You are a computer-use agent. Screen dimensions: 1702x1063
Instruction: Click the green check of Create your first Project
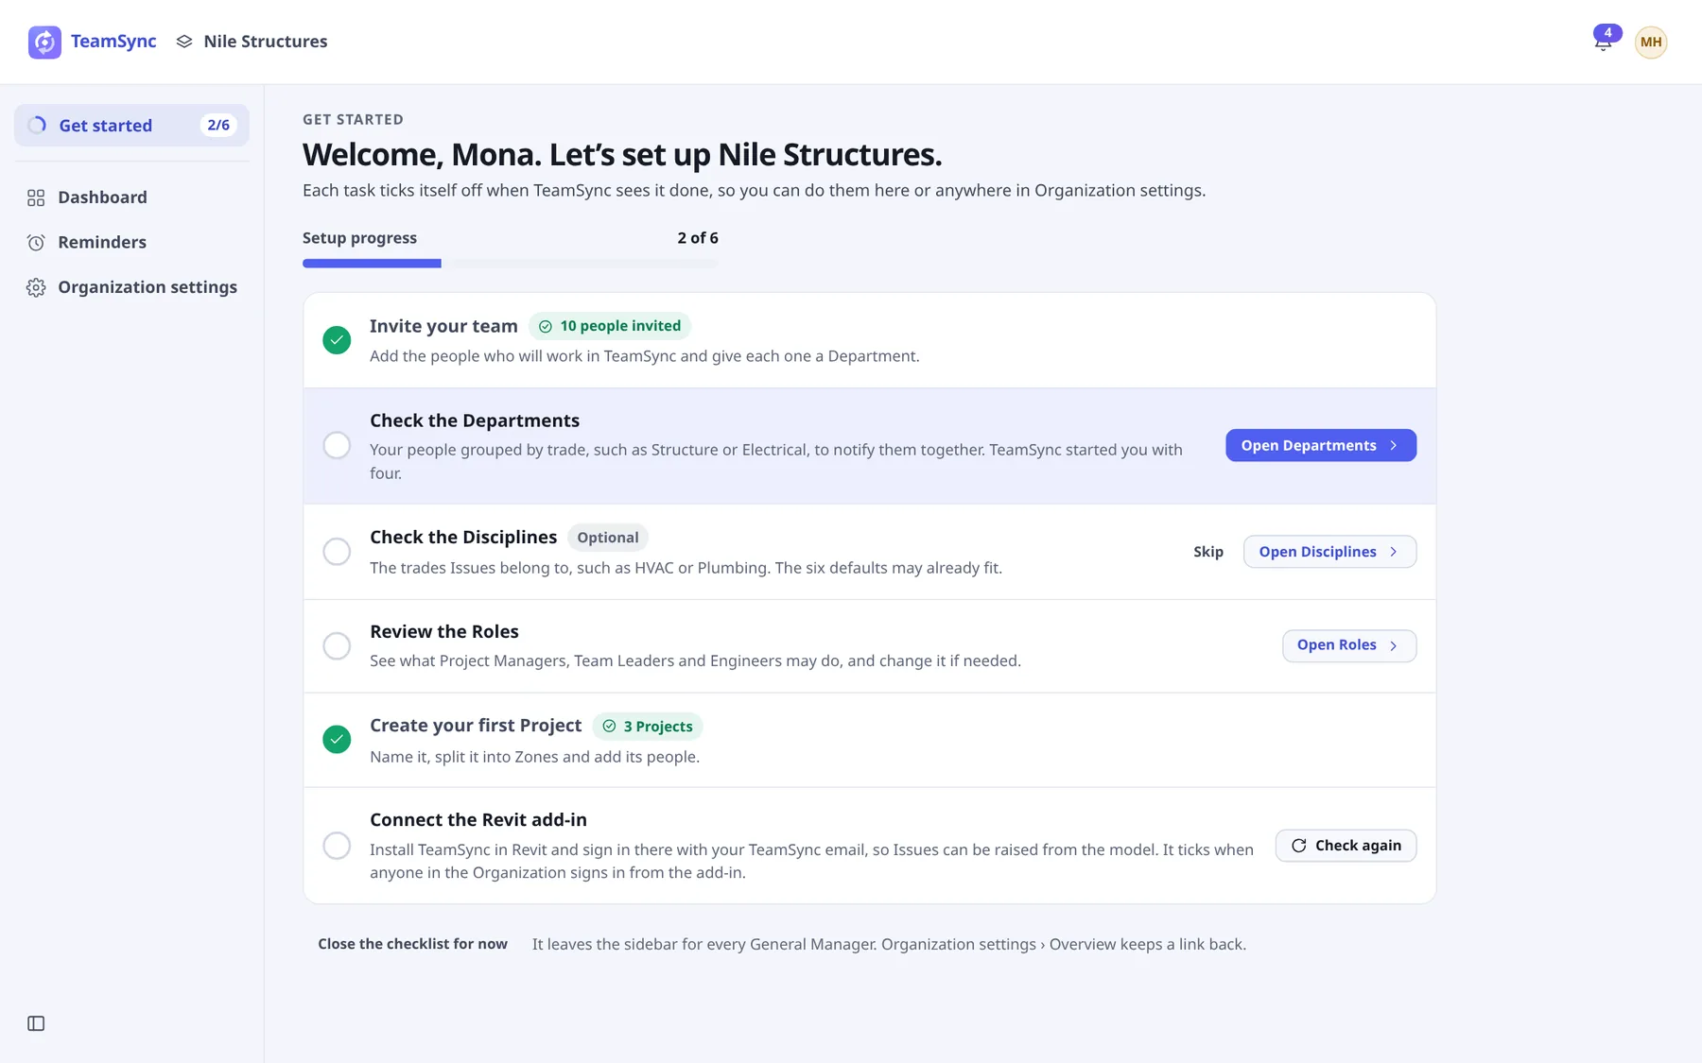tap(337, 740)
